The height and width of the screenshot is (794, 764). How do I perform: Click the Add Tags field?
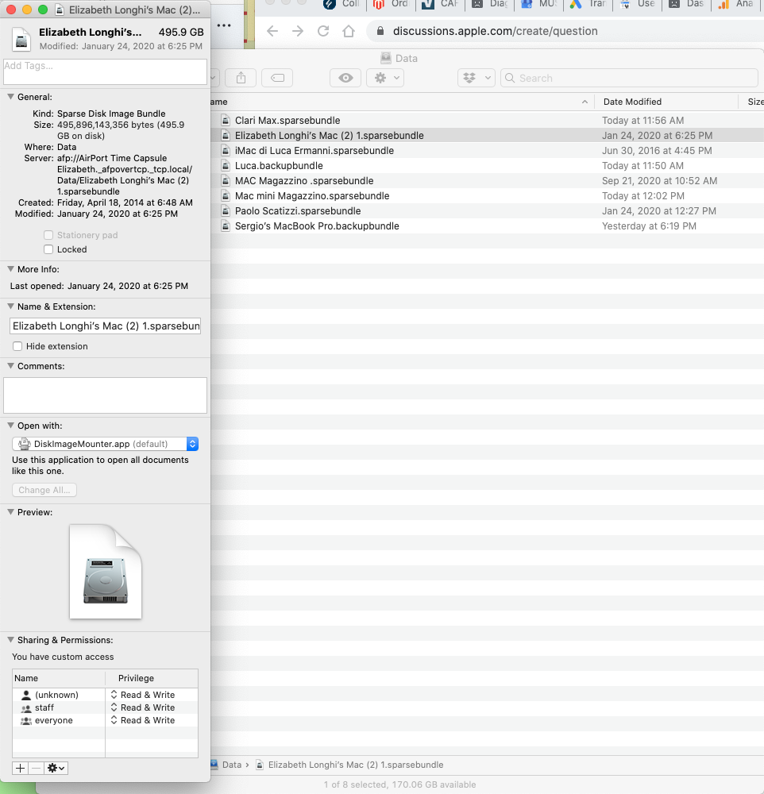[105, 71]
